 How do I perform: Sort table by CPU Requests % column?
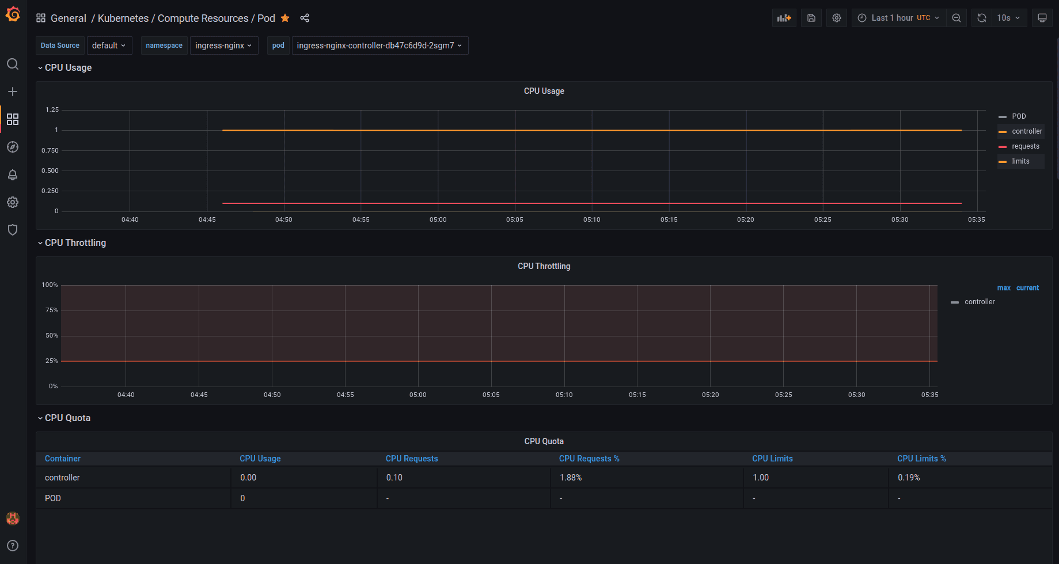point(589,459)
